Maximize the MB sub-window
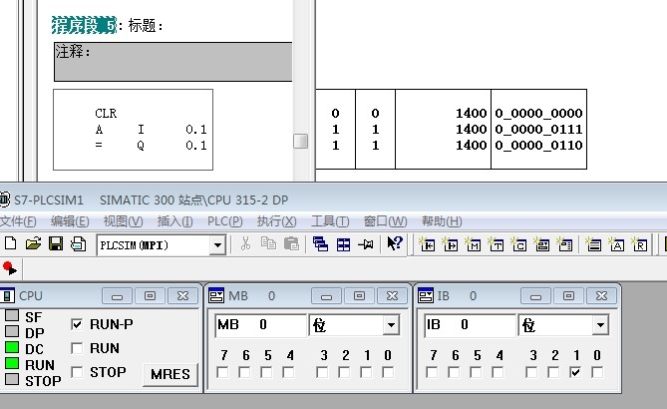The height and width of the screenshot is (409, 667). [x=359, y=296]
